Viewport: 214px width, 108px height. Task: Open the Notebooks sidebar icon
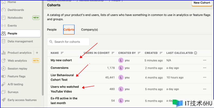(4, 18)
